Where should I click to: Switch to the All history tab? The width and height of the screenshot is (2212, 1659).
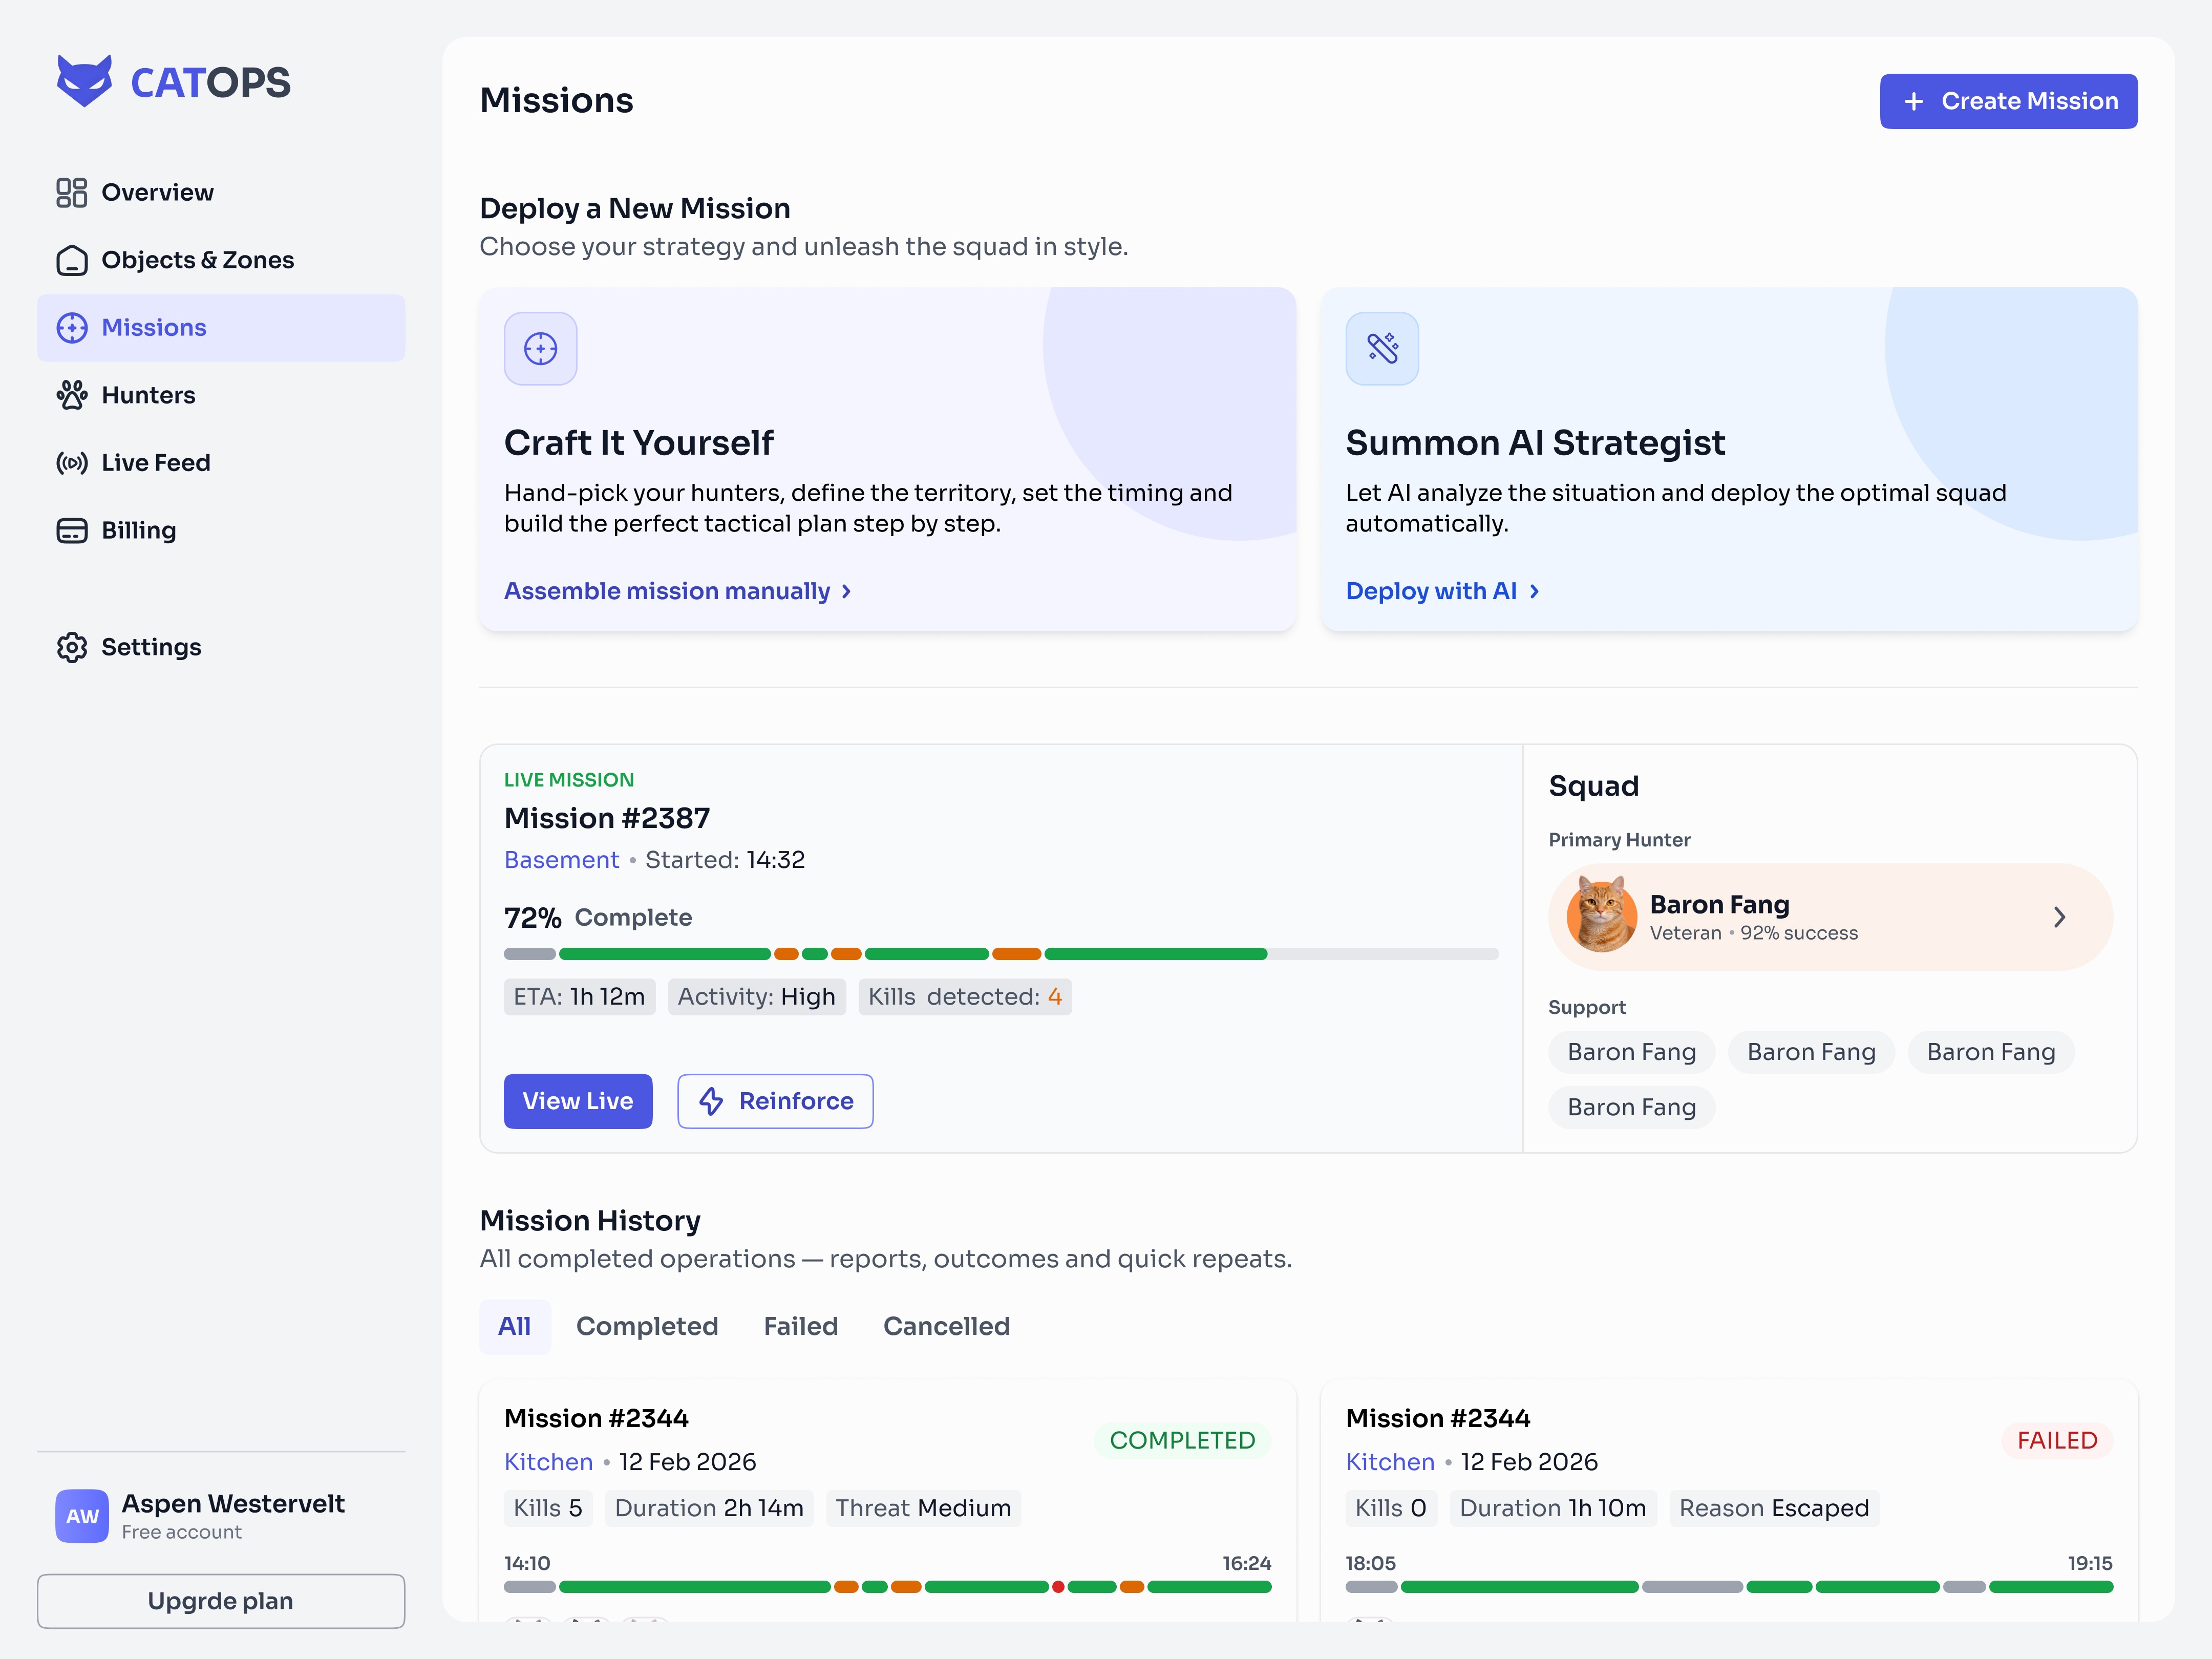click(514, 1326)
